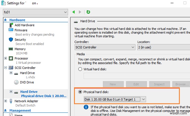Click the blue information icon
Viewport: 190px width, 116px height.
(86, 107)
